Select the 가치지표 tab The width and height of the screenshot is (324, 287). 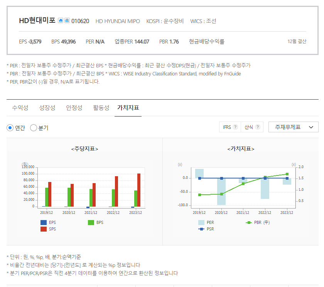coord(128,108)
